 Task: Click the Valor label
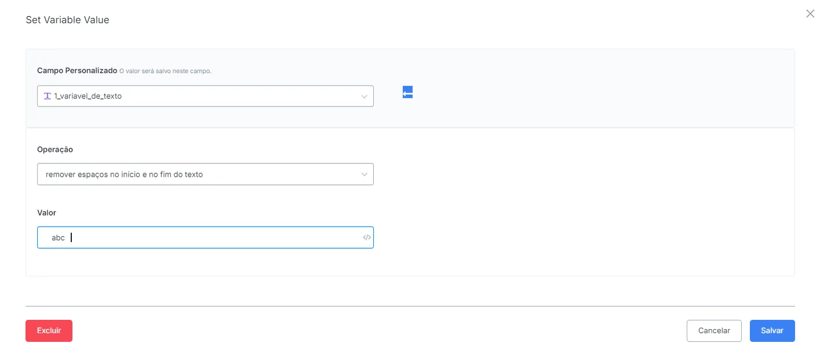point(46,213)
